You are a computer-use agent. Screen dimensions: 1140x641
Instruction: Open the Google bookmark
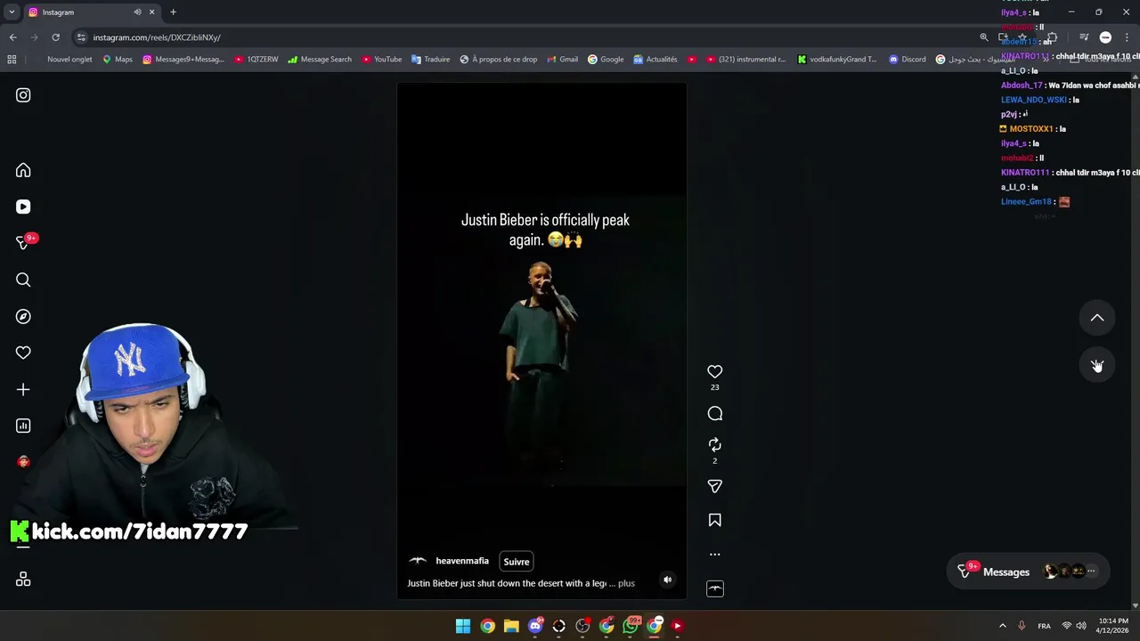(606, 60)
